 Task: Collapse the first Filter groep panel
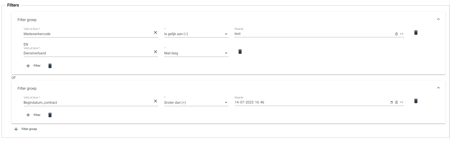[438, 19]
